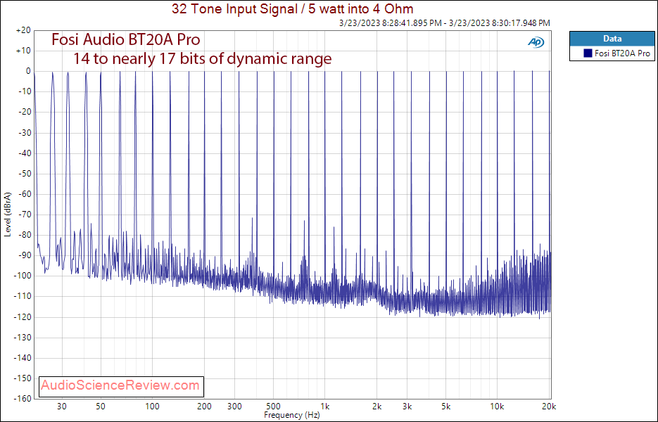Open the AudioScienceReview.com link
The image size is (658, 422).
121,385
